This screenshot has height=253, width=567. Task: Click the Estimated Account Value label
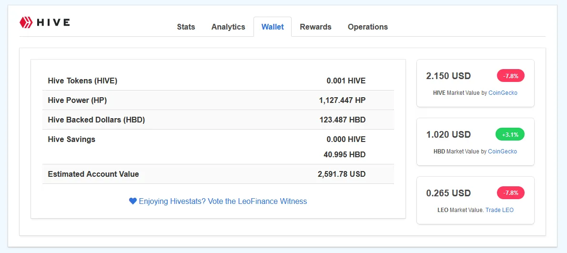93,174
